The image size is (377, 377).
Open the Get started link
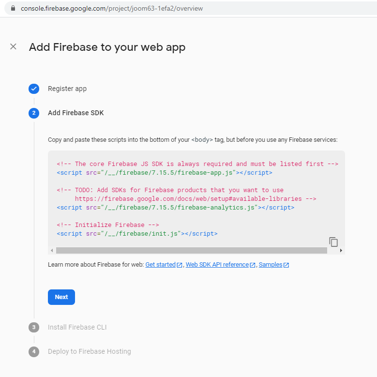point(160,265)
